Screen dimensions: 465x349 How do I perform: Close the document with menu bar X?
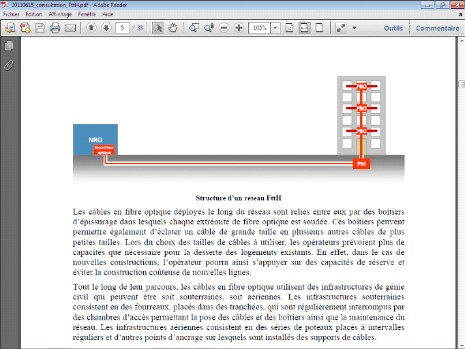460,14
